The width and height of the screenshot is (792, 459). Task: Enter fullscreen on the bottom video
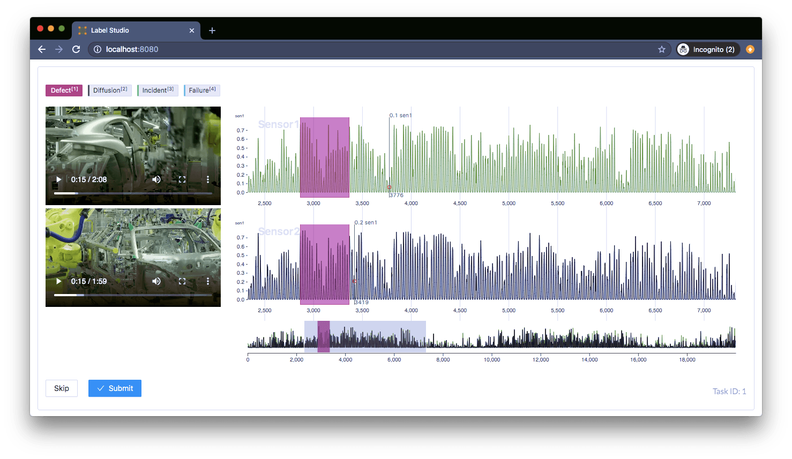click(182, 281)
